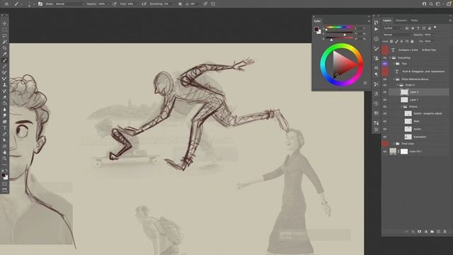Open the Edit Toolbar three-dots button
Viewport: 453px width, 255px height.
pyautogui.click(x=5, y=164)
